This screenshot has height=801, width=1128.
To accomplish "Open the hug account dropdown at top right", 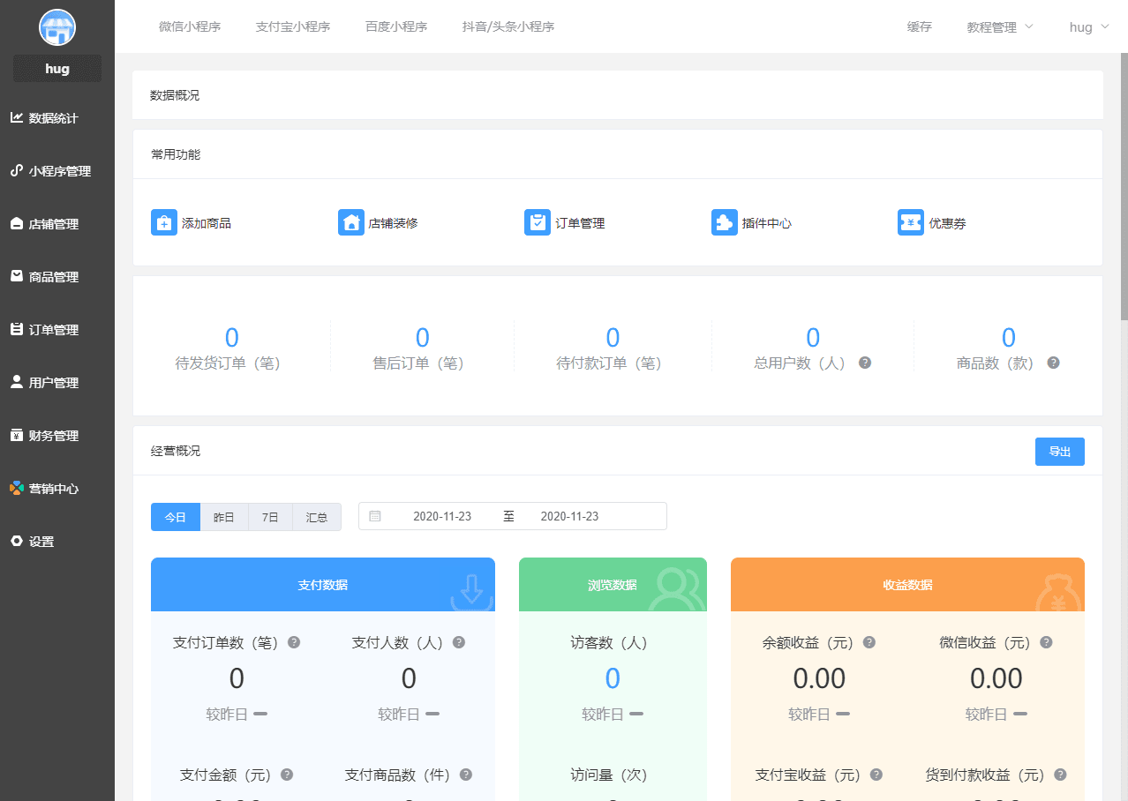I will click(1089, 27).
